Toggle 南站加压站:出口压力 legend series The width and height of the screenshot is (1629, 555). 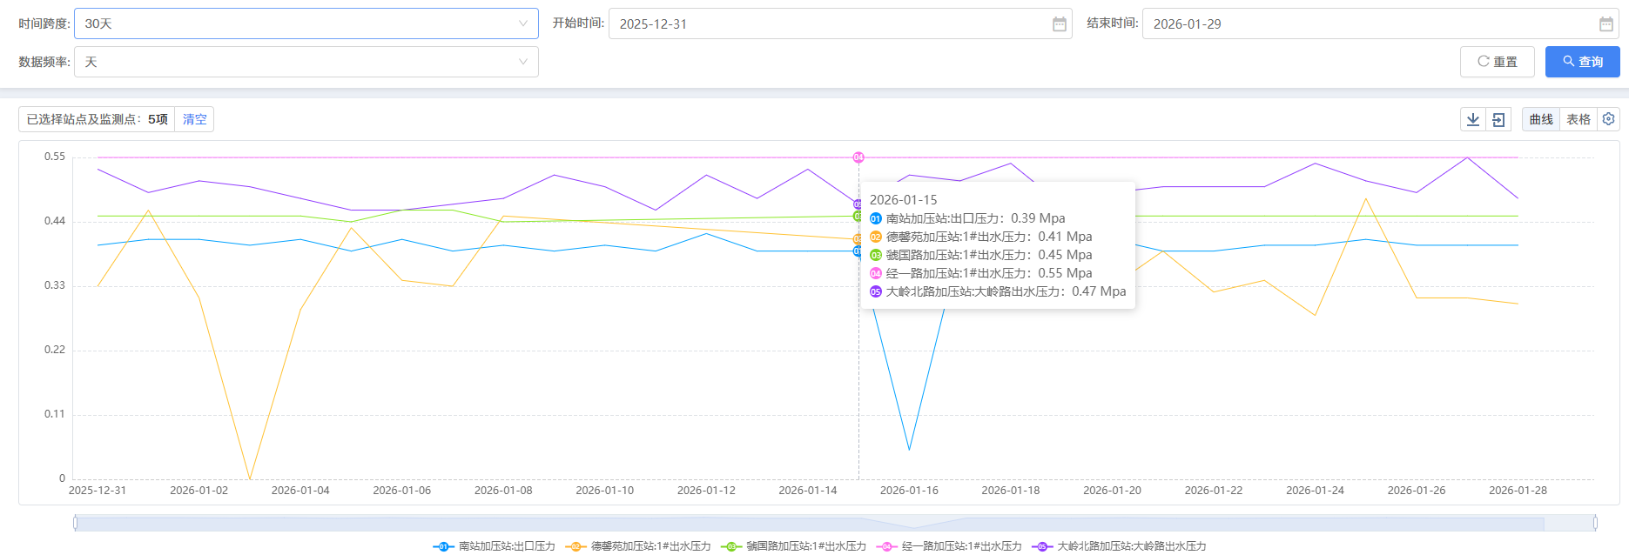494,546
